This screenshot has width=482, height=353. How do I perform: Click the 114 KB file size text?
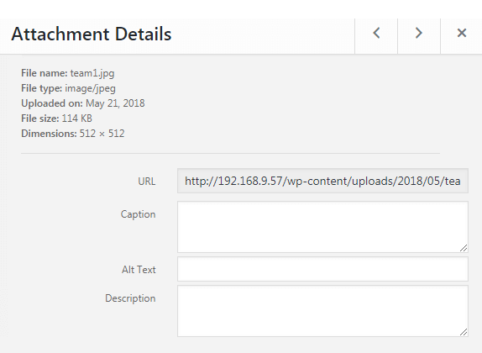click(77, 119)
